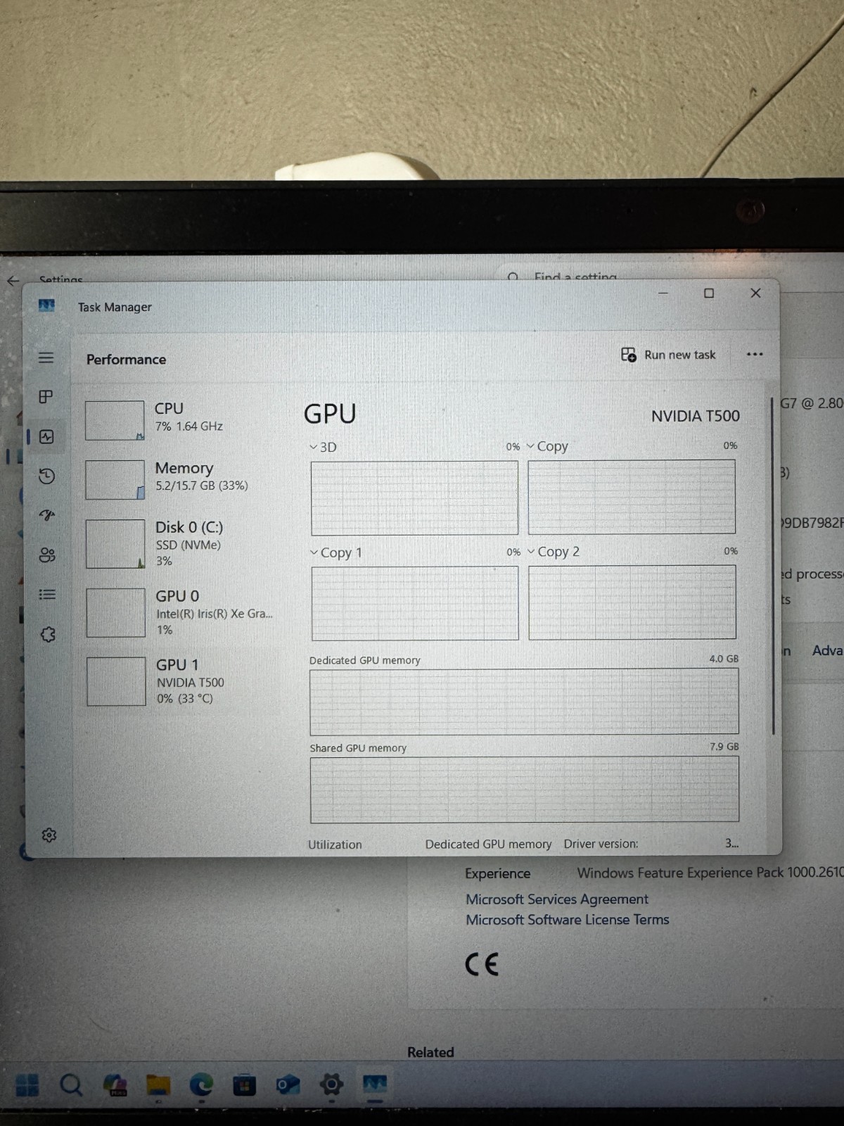Click the Windows Feature Experience Pack text
This screenshot has width=844, height=1126.
pyautogui.click(x=710, y=873)
